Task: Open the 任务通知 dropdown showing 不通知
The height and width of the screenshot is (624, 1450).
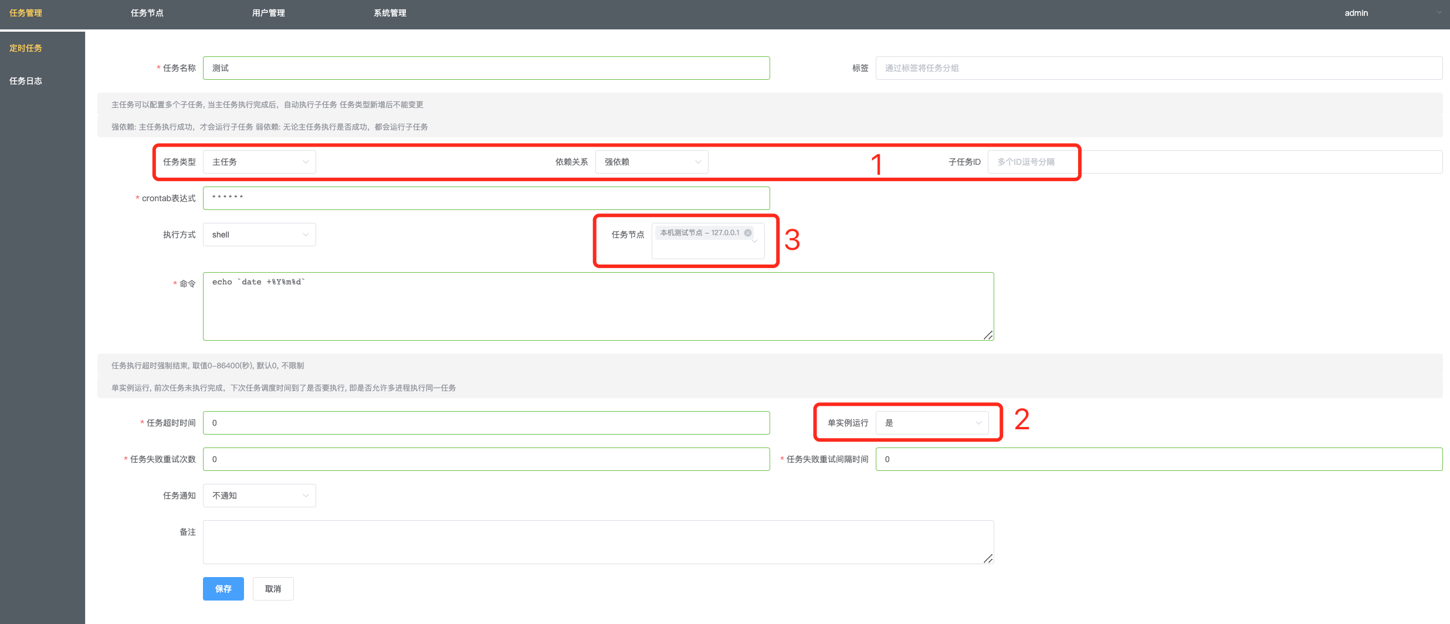Action: [259, 496]
